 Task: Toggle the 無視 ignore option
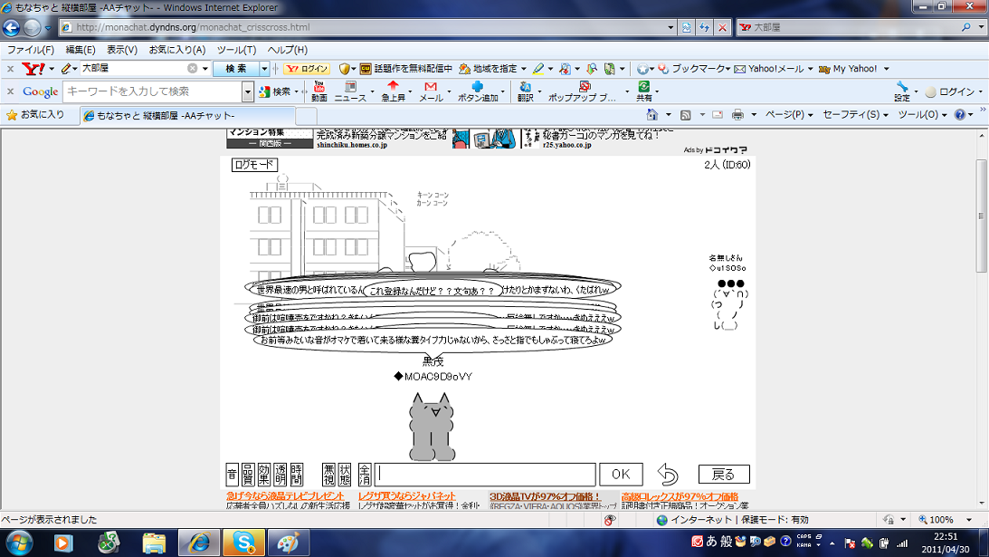click(330, 475)
